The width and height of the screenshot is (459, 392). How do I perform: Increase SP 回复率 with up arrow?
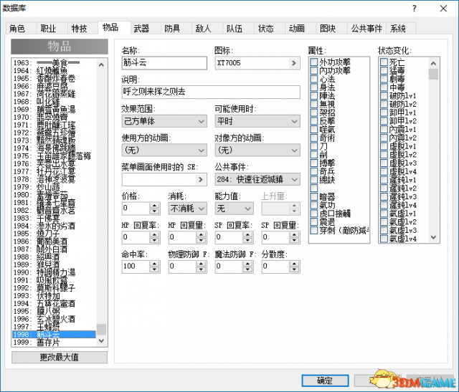pos(247,234)
